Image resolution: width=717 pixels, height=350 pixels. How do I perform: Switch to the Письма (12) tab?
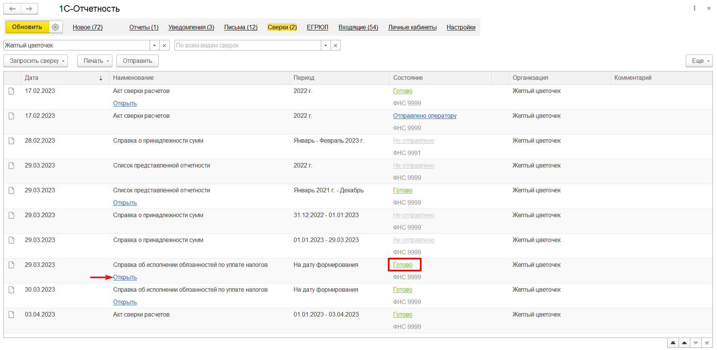241,27
